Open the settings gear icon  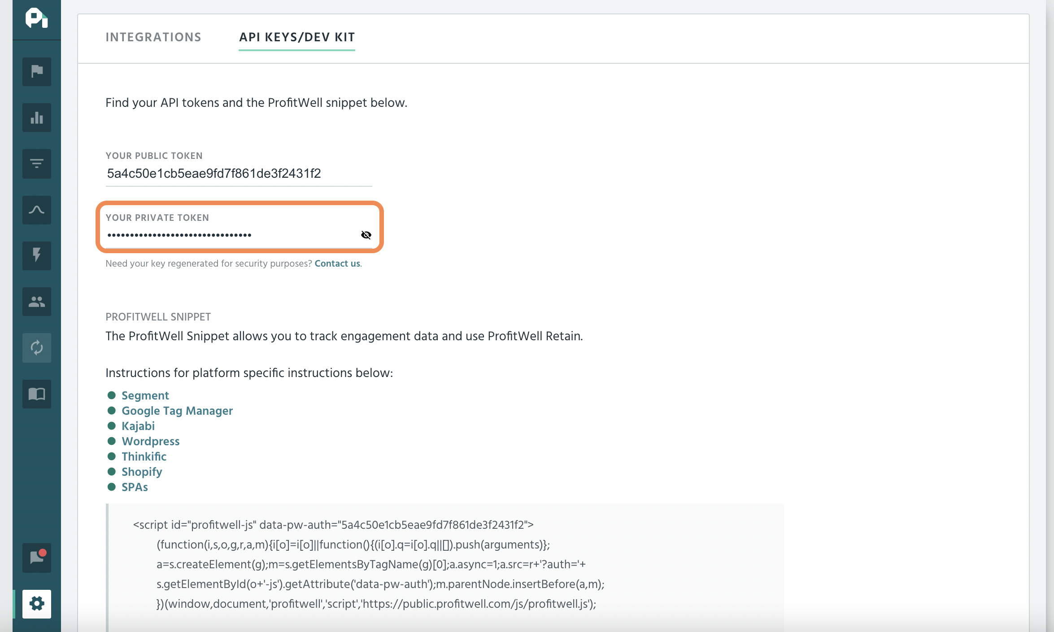point(37,604)
